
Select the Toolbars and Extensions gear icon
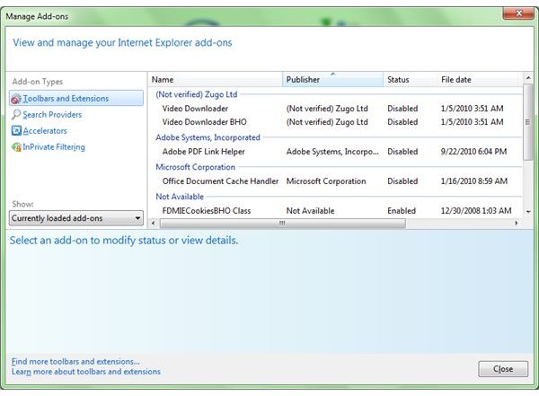tap(16, 99)
